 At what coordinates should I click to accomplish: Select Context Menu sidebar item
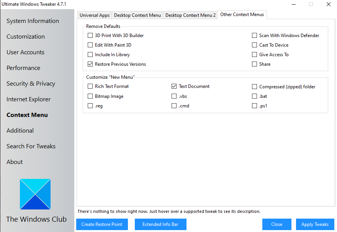[x=27, y=115]
